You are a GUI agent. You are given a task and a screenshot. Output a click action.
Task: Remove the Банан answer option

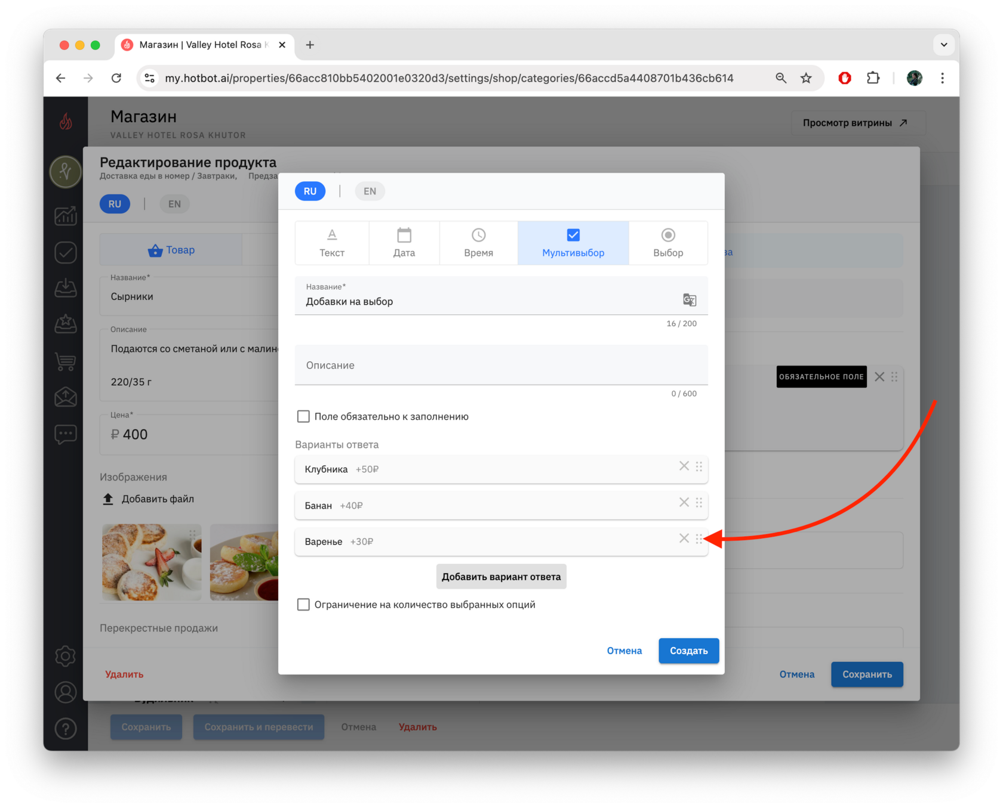(684, 503)
